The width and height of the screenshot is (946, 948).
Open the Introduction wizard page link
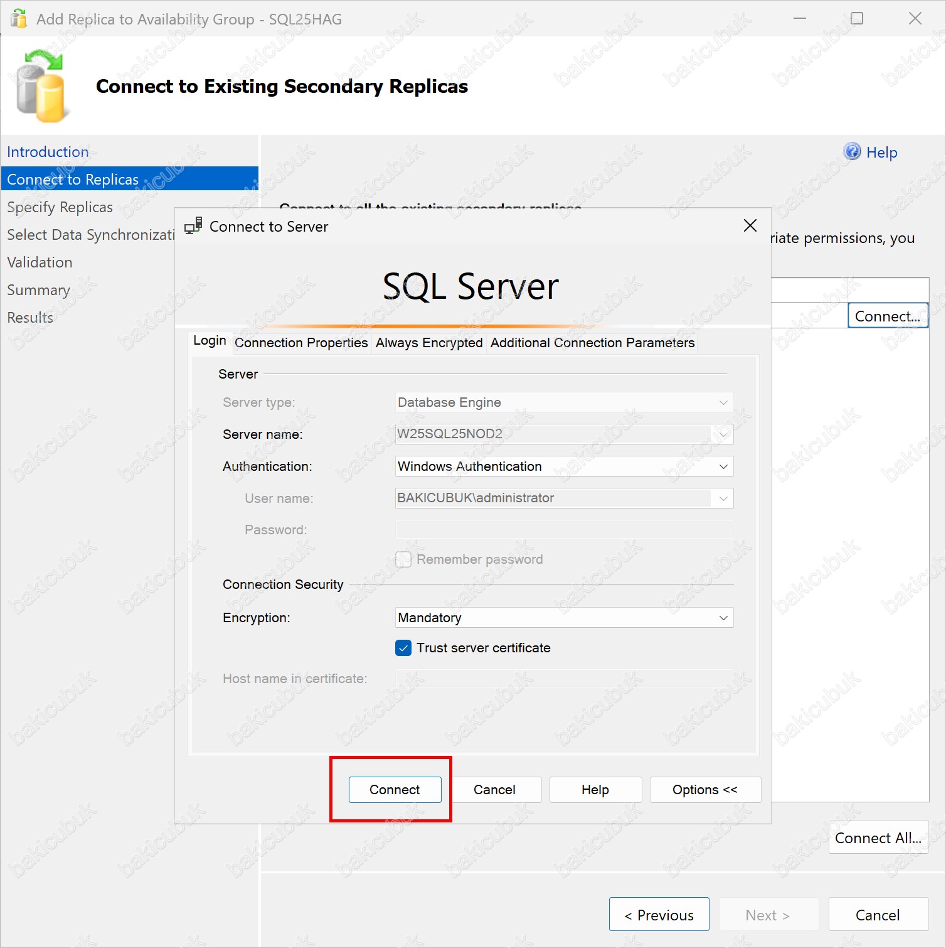(48, 152)
